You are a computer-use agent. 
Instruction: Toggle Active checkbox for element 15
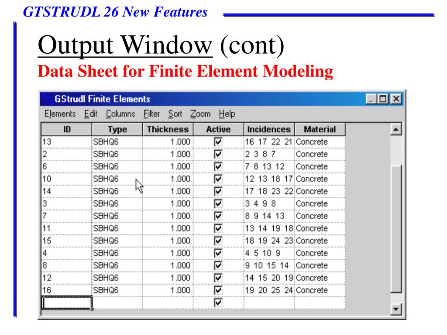[x=218, y=241]
